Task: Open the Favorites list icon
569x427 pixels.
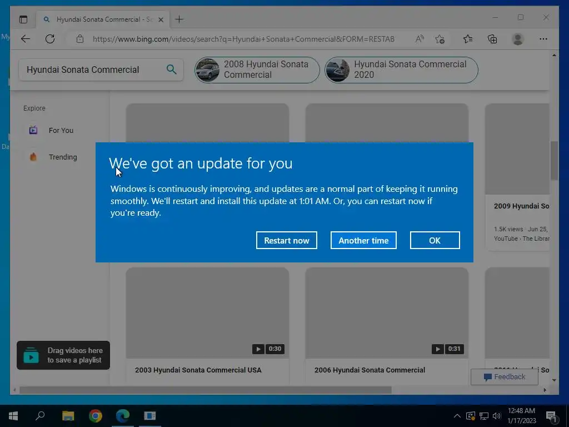Action: [x=468, y=39]
